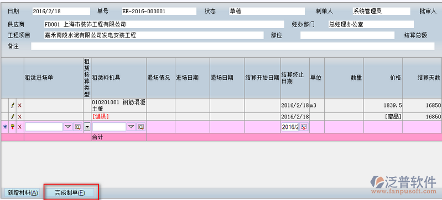442x200 pixels.
Task: Click the 经办部门 field 总经理办公室
Action: pos(371,24)
